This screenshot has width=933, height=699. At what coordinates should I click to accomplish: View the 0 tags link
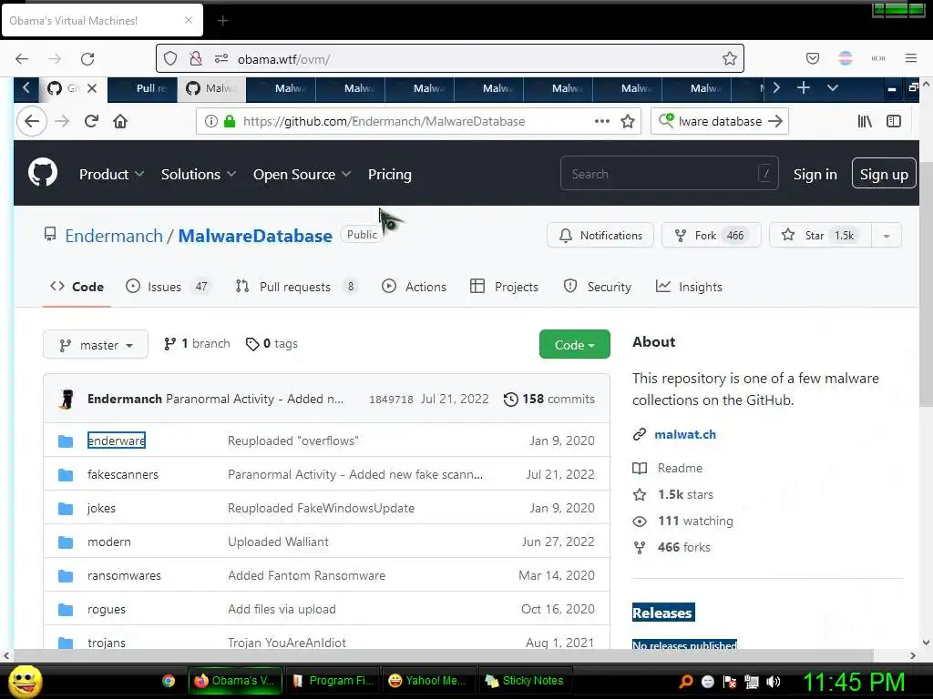pos(272,343)
